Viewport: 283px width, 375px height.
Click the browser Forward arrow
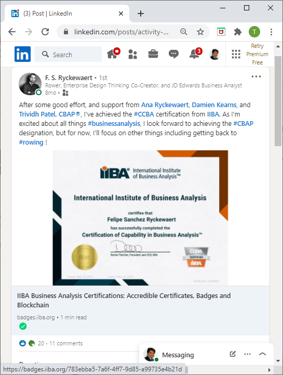pos(29,32)
